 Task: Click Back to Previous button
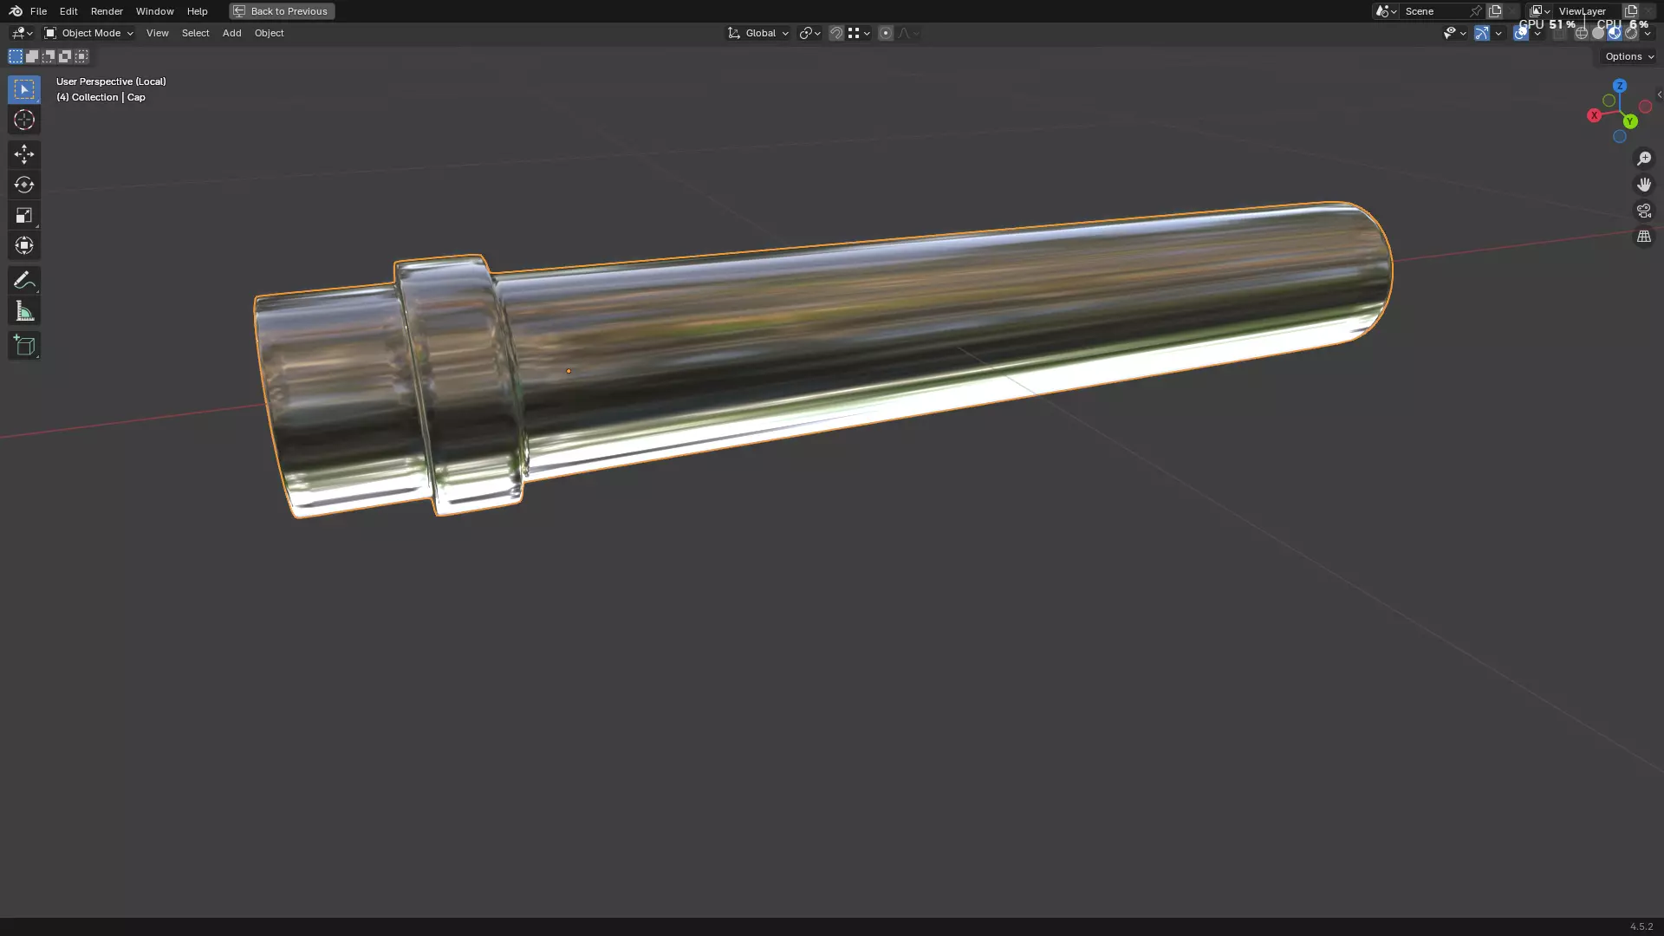click(x=282, y=11)
